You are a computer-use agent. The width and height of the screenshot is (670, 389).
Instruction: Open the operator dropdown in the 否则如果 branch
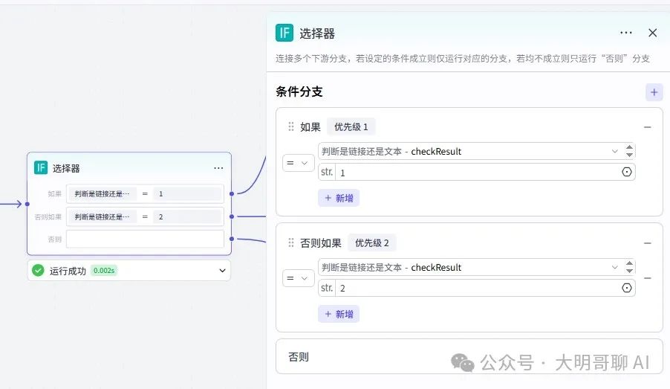click(299, 278)
